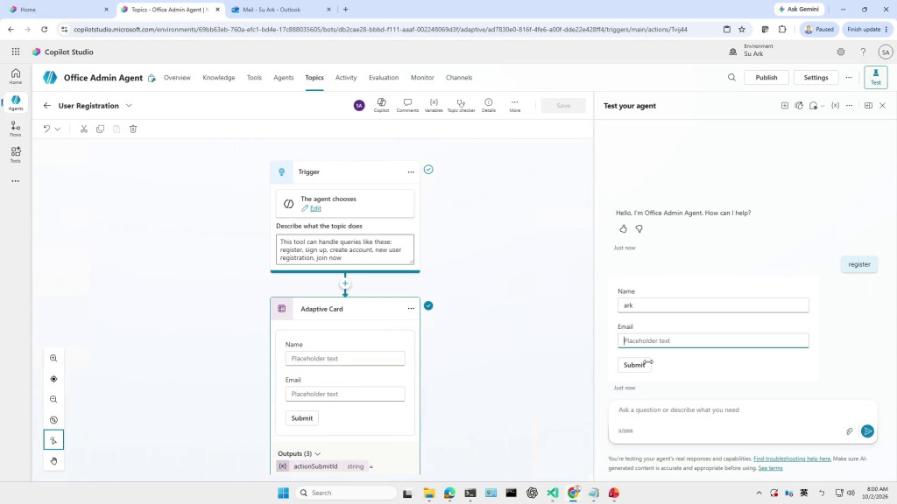Open the Home page in left sidebar
This screenshot has height=504, width=897.
tap(16, 76)
